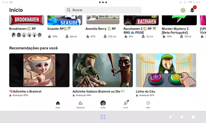Open Adivinhe o Brainrot game card
The image size is (206, 123).
tap(39, 70)
